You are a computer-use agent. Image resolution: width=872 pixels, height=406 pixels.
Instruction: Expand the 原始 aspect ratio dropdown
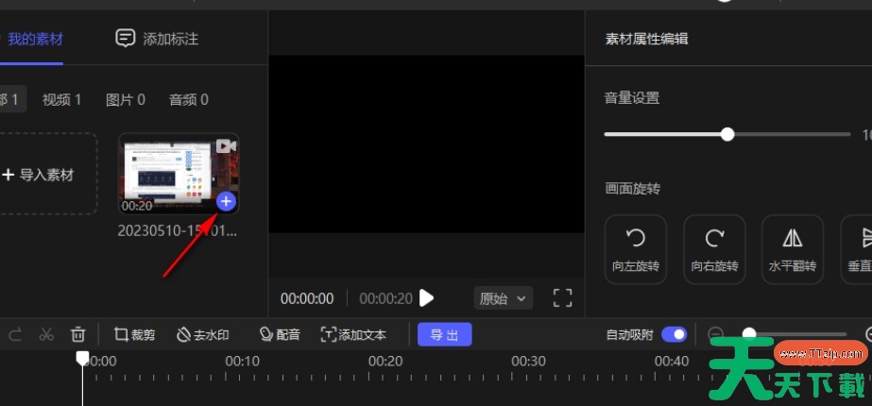click(x=504, y=298)
